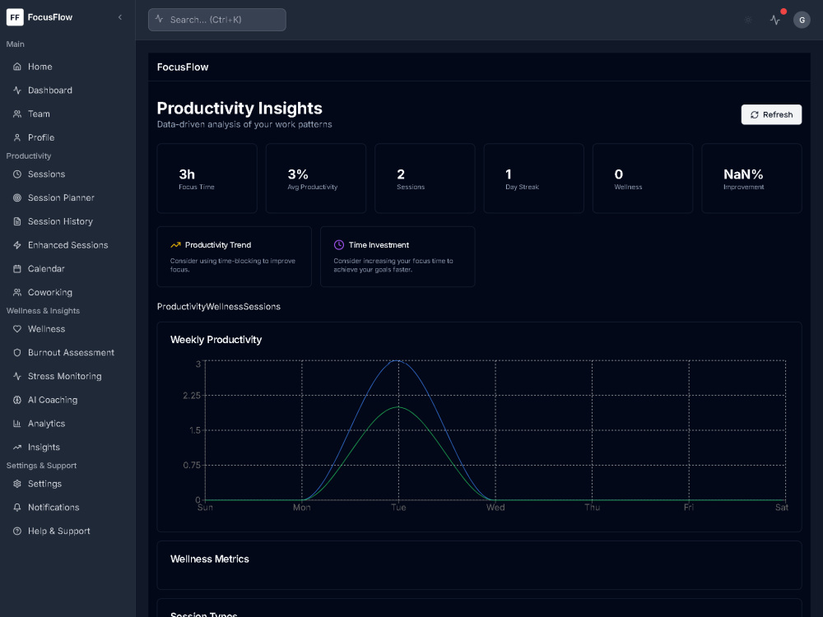Click the pulse icon inside the search box
The height and width of the screenshot is (617, 823).
[x=160, y=19]
